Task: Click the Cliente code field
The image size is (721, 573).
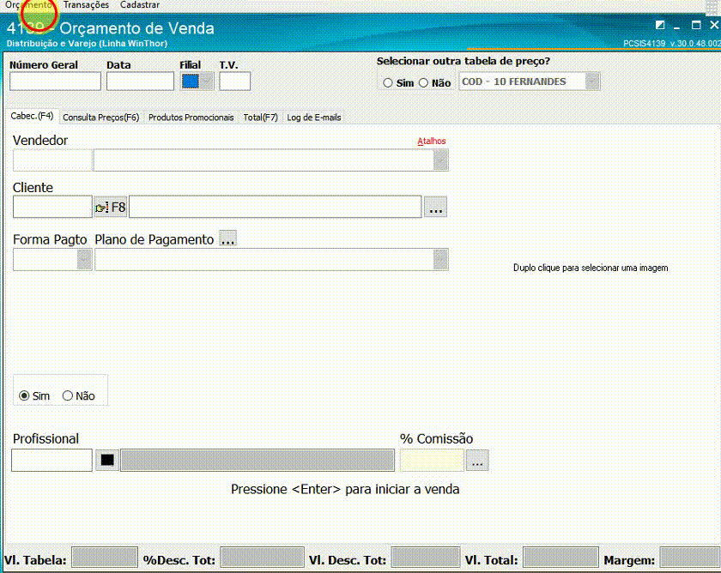Action: coord(52,208)
